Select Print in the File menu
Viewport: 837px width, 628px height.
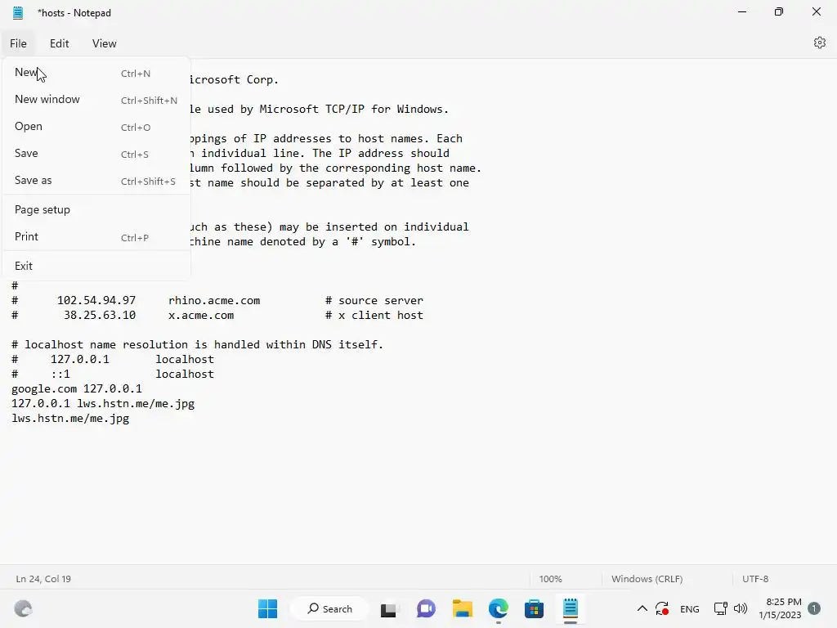tap(96, 236)
